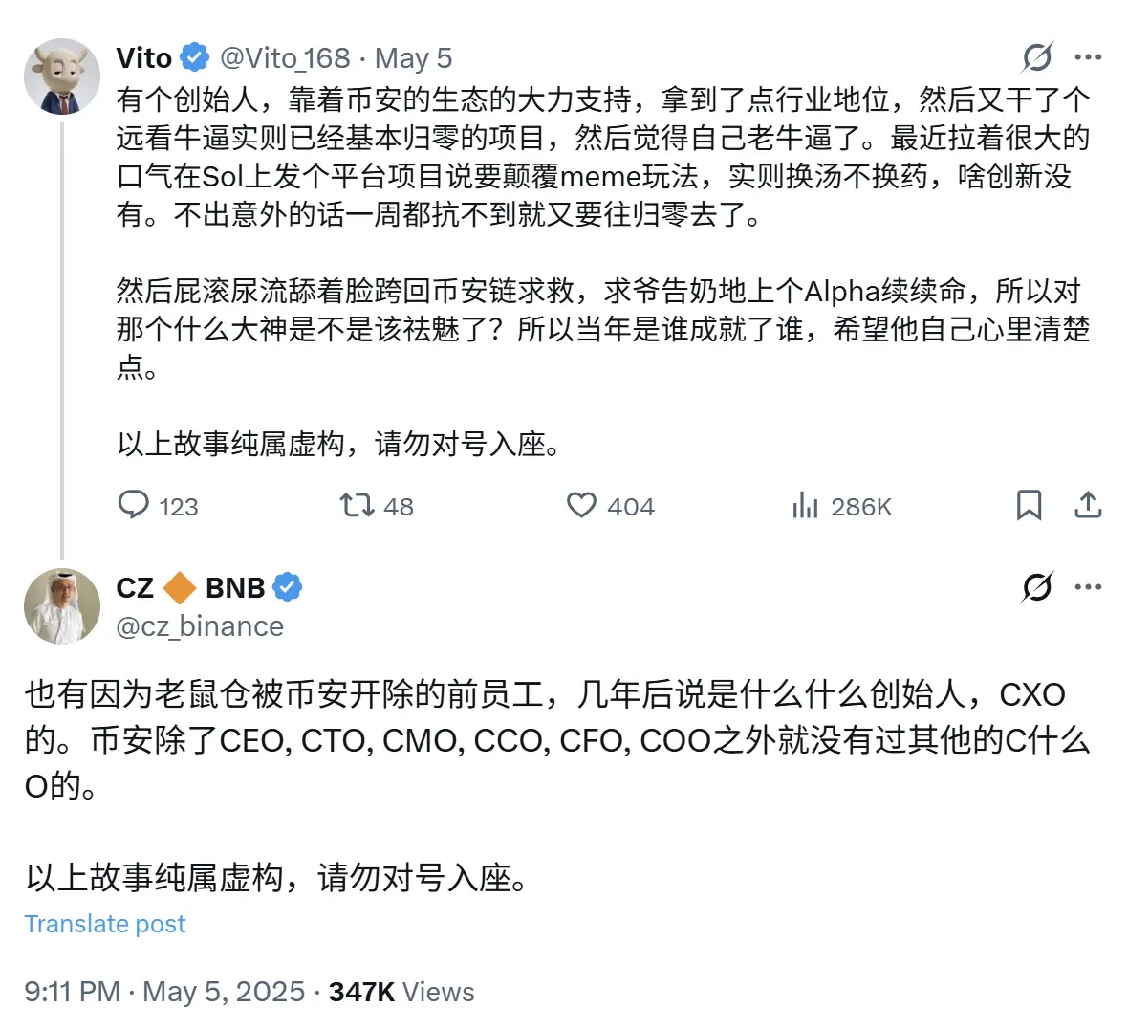
Task: Click the reply count 123
Action: [x=176, y=507]
